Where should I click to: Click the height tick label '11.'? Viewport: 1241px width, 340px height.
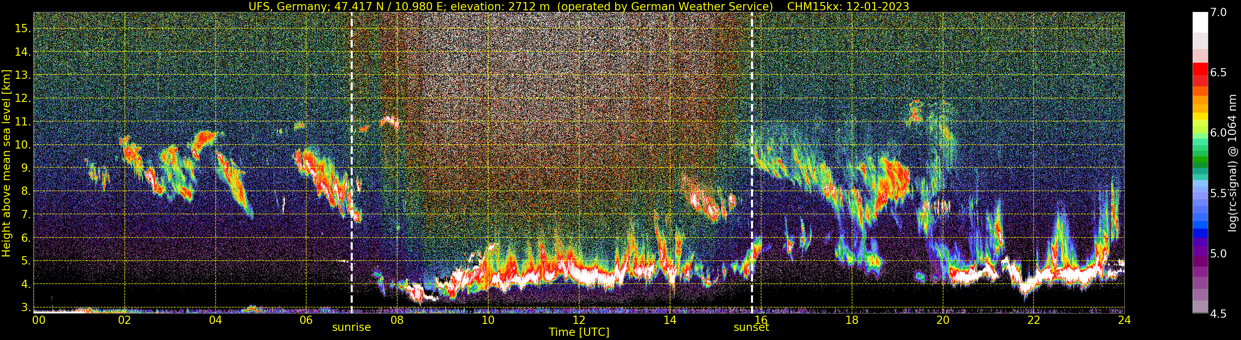[x=23, y=122]
